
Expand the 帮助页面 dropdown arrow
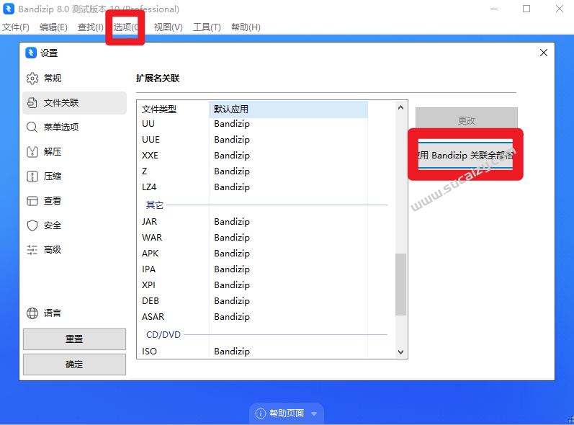[x=314, y=413]
